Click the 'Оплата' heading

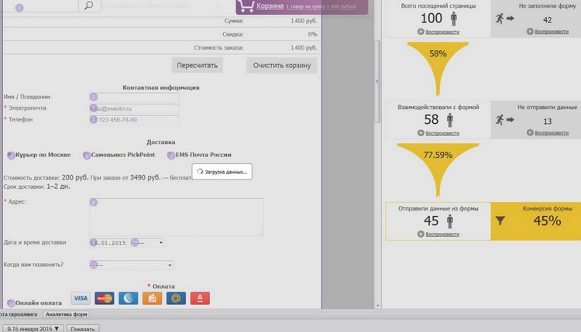[163, 286]
